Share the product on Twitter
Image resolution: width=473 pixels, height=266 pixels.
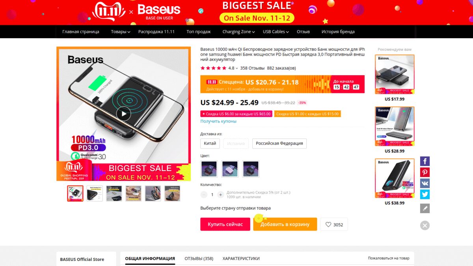(x=425, y=194)
